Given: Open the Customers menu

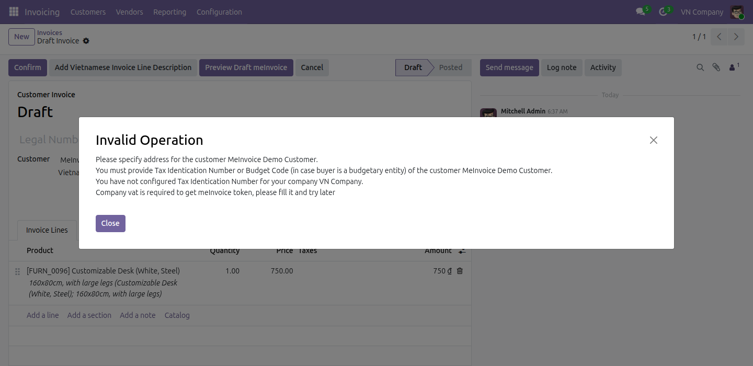Looking at the screenshot, I should 88,12.
